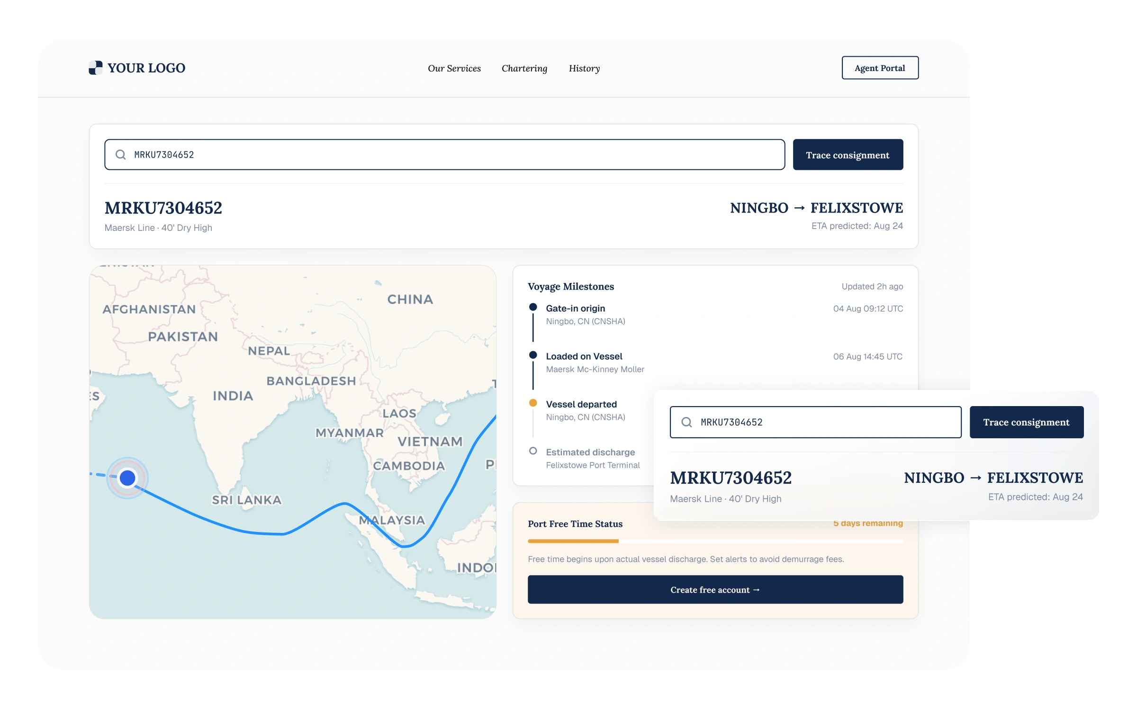
Task: Click the MRKU7304652 heading in main card
Action: [163, 208]
